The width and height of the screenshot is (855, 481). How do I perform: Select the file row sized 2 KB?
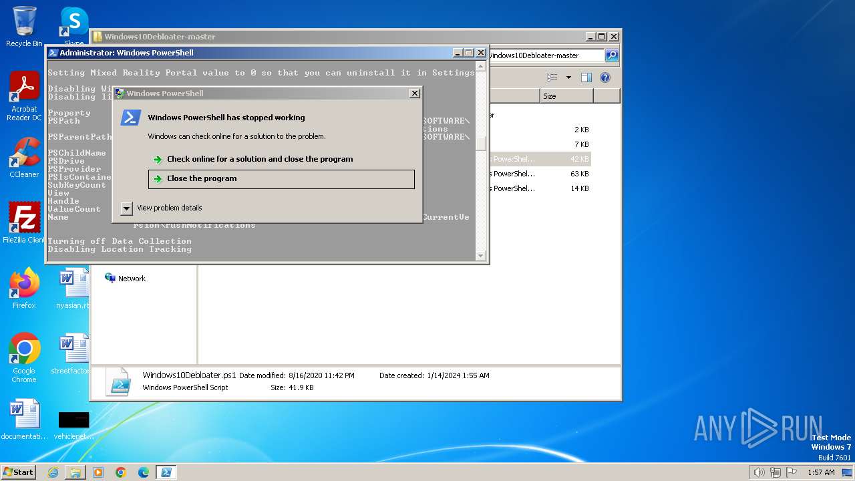coord(540,130)
